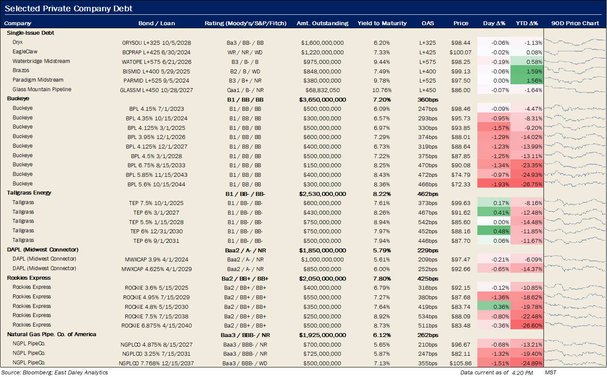Select the Glass Mountain Pipeline row label
The width and height of the screenshot is (607, 377).
coord(42,89)
